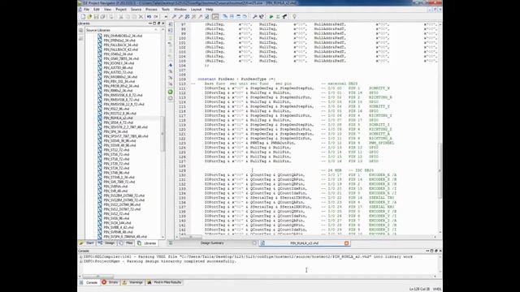Open the File menu
This screenshot has height=292, width=520.
[86, 10]
